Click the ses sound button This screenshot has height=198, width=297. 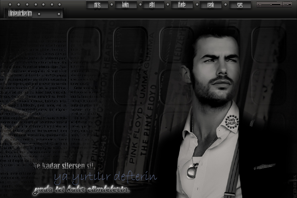240,5
